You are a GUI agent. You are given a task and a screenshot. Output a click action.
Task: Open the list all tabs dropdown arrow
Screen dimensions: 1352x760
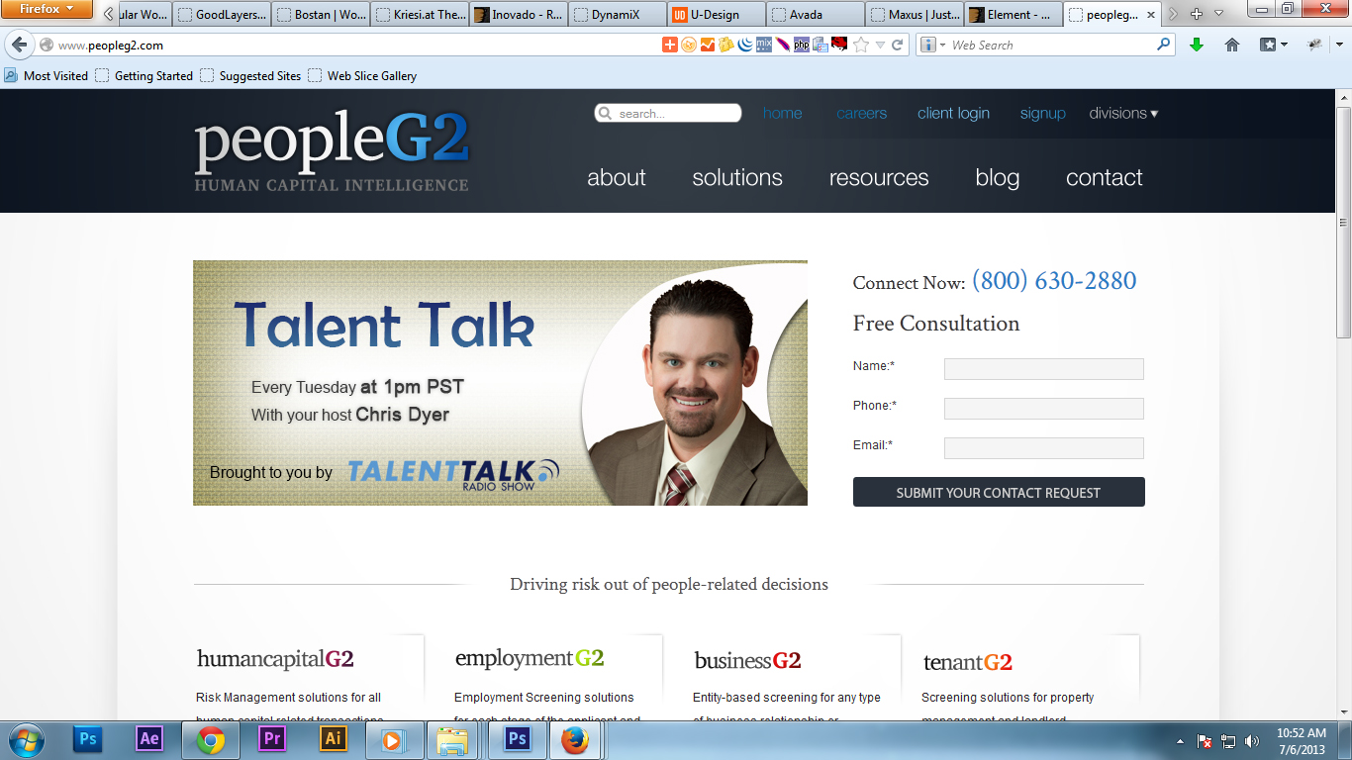pyautogui.click(x=1218, y=14)
